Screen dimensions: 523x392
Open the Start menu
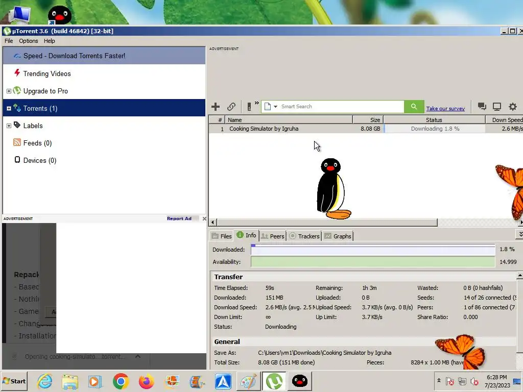click(x=14, y=381)
